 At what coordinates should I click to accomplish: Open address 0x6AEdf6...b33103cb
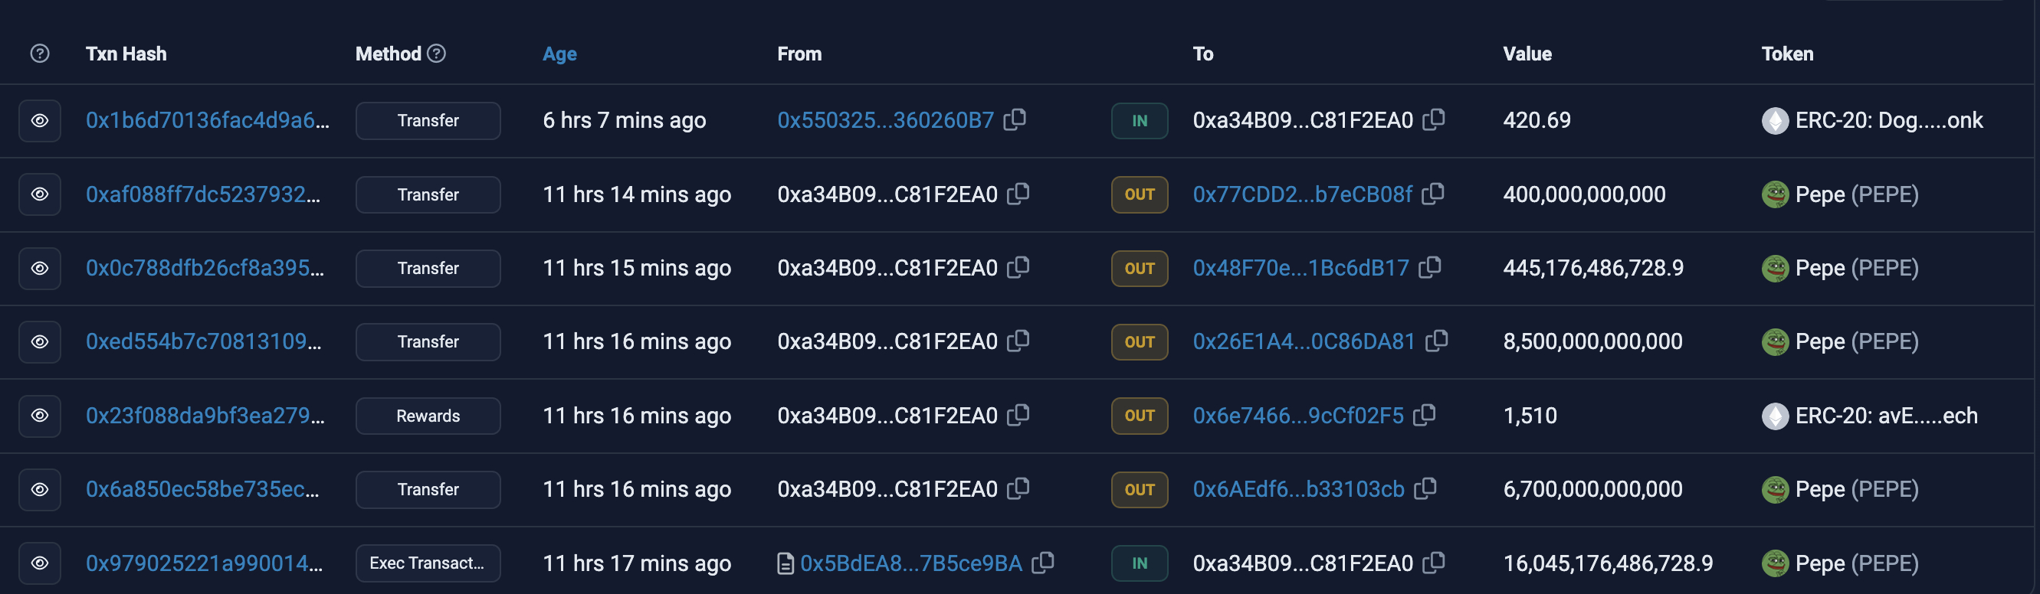(1298, 489)
